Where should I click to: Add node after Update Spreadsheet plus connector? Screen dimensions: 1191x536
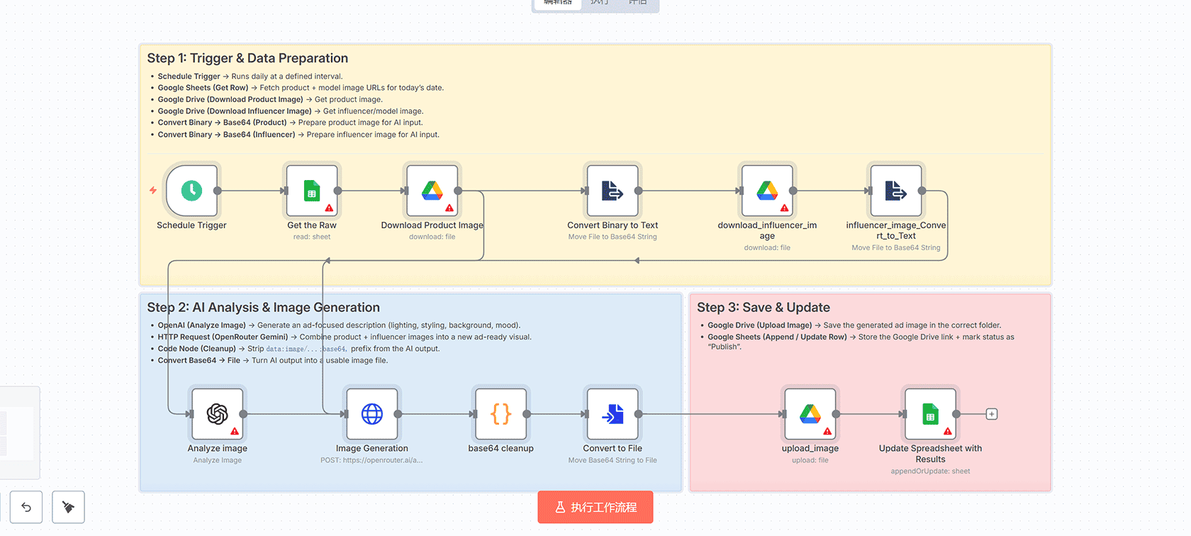click(992, 414)
